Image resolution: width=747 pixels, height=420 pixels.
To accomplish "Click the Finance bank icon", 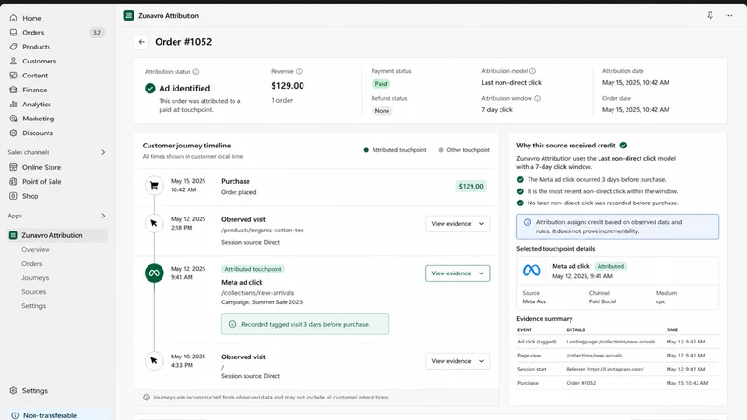I will [13, 90].
